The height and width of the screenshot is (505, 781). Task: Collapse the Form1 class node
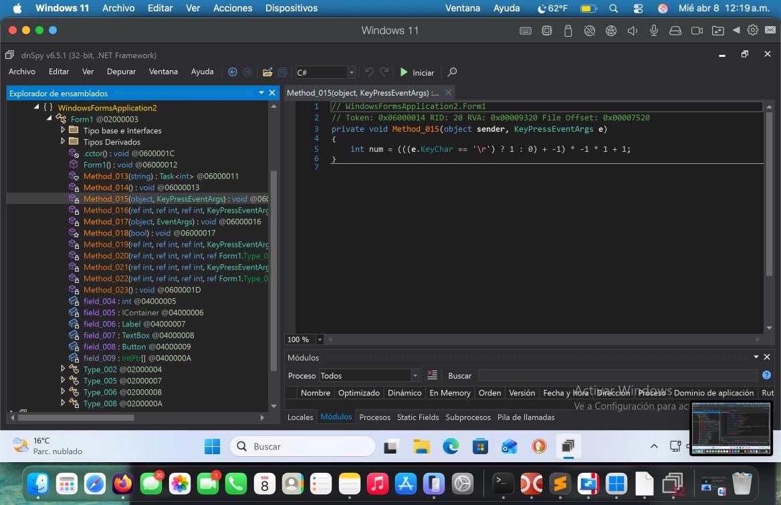pyautogui.click(x=49, y=119)
